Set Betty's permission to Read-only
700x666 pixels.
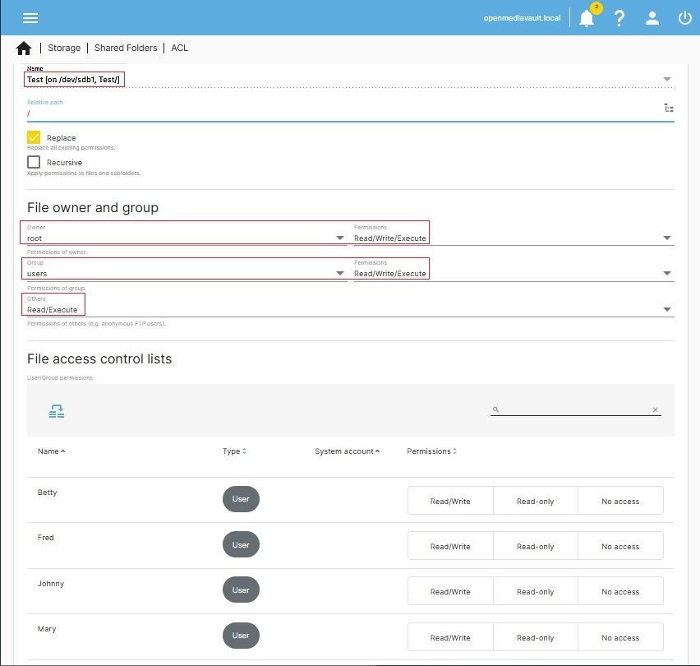(x=535, y=500)
